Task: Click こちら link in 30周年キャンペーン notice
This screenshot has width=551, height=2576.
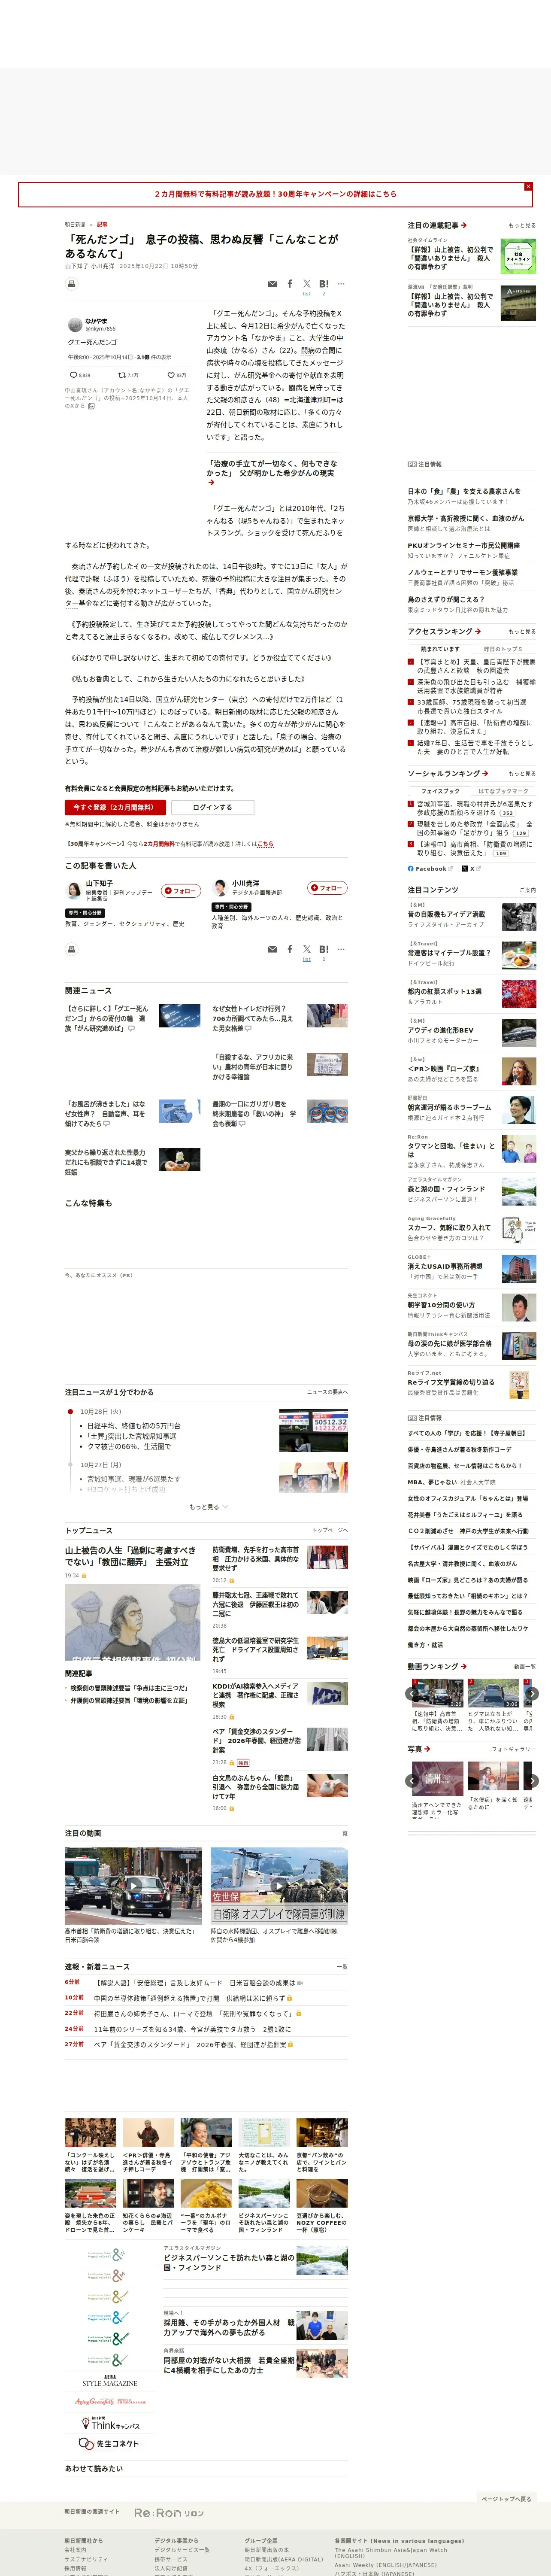Action: pos(265,844)
